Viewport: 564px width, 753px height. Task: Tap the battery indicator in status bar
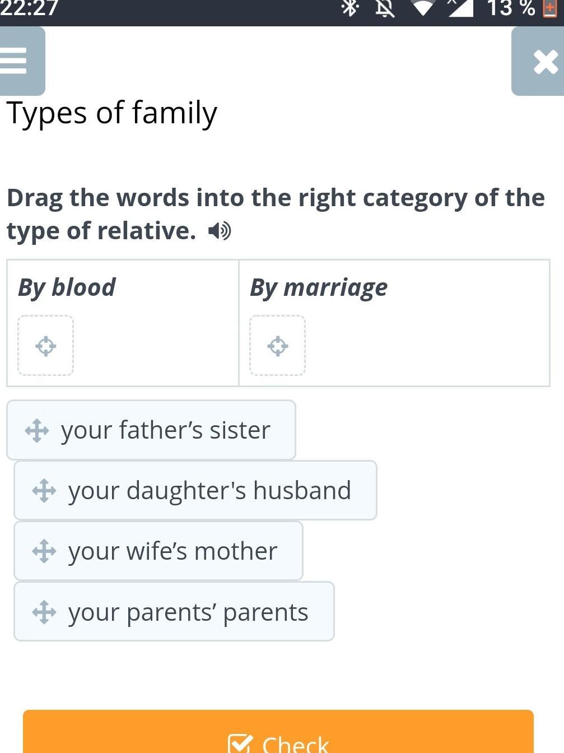549,8
